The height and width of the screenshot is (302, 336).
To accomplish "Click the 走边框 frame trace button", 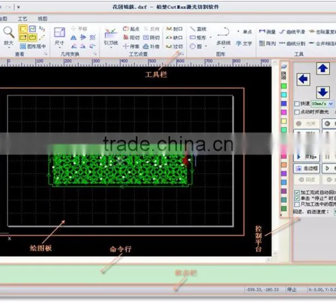I will (306, 169).
